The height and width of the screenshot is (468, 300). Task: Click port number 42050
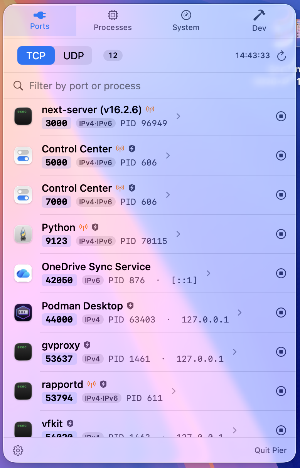pos(59,280)
